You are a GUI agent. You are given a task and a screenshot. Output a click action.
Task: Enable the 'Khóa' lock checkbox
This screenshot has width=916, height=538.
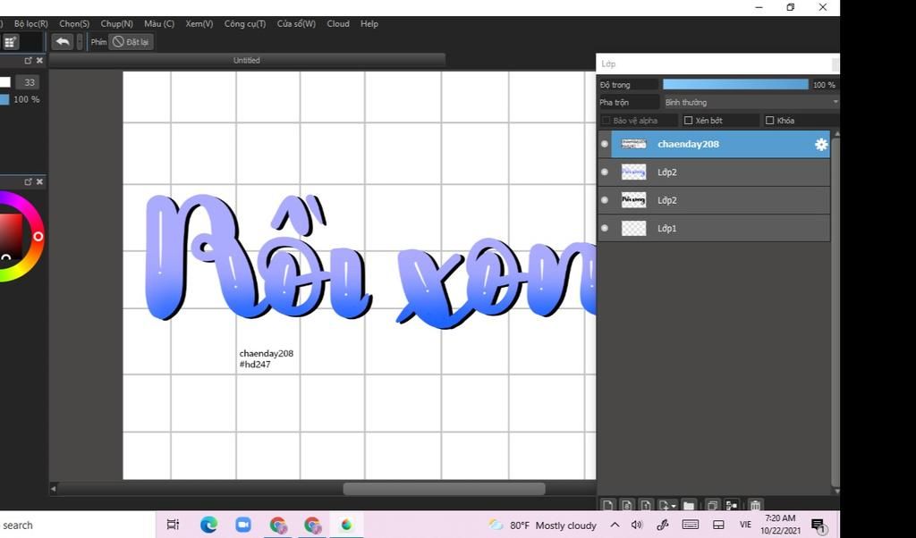click(769, 121)
